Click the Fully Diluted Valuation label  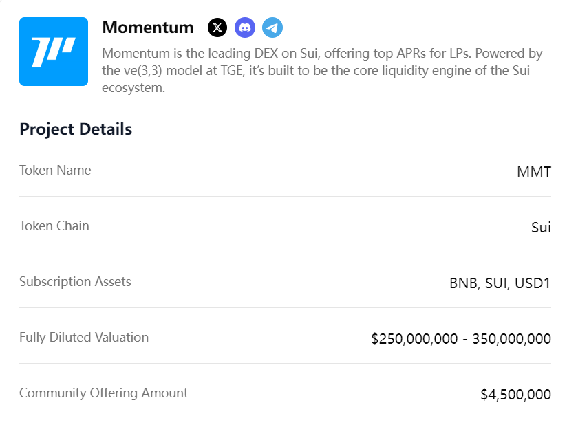pyautogui.click(x=84, y=337)
